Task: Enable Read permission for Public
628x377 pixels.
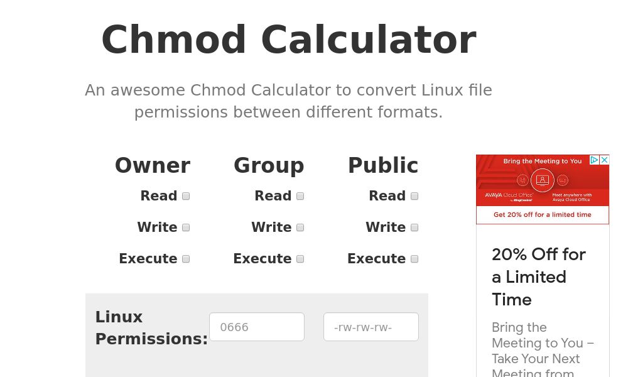Action: pos(414,196)
